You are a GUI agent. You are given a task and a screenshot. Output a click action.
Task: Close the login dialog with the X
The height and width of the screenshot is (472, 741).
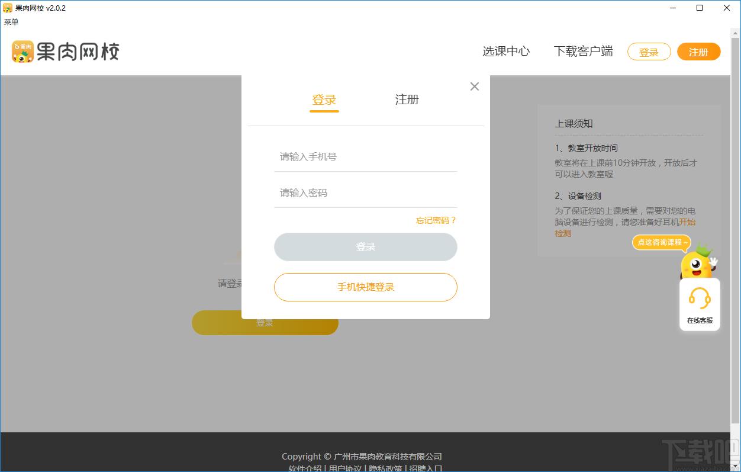pos(474,86)
